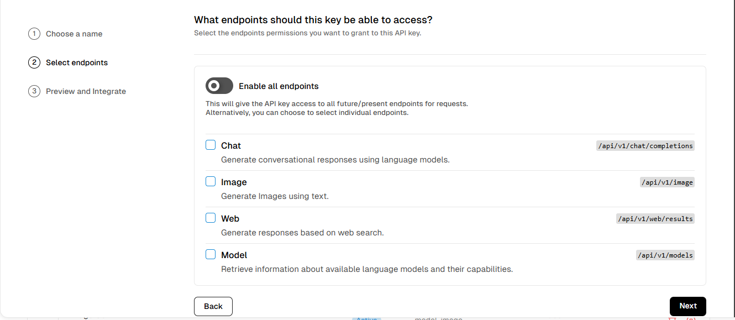This screenshot has width=735, height=320.
Task: Click the Next button
Action: coord(688,306)
